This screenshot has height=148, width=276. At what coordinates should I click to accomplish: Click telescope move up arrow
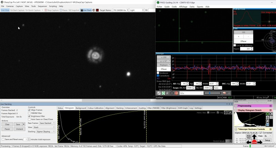click(x=254, y=137)
